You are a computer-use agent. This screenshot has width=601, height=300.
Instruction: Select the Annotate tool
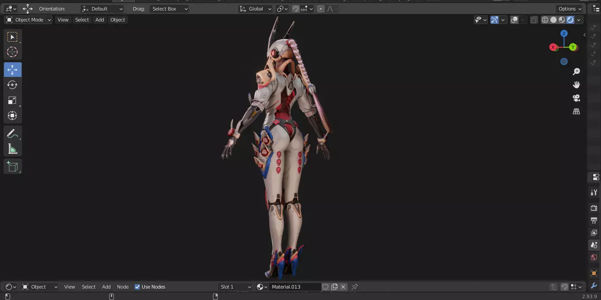12,134
